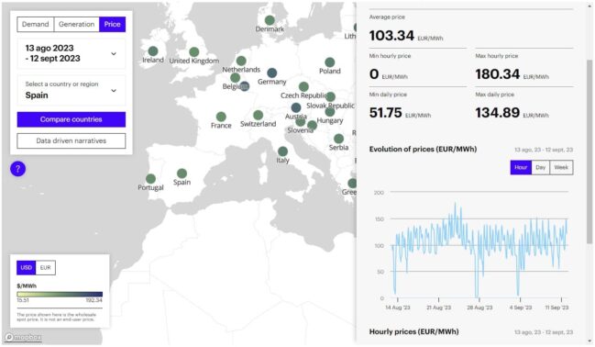Screen dimensions: 595x347
Task: Click the Germany map marker
Action: [271, 73]
